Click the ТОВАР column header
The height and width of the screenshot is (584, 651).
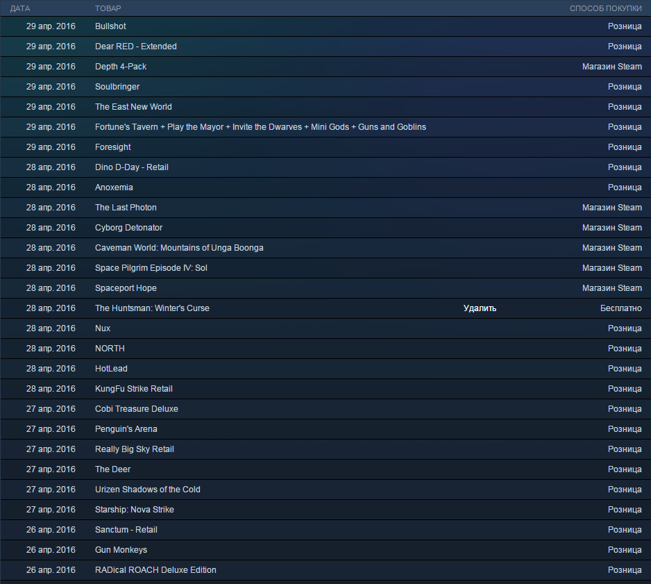coord(108,8)
